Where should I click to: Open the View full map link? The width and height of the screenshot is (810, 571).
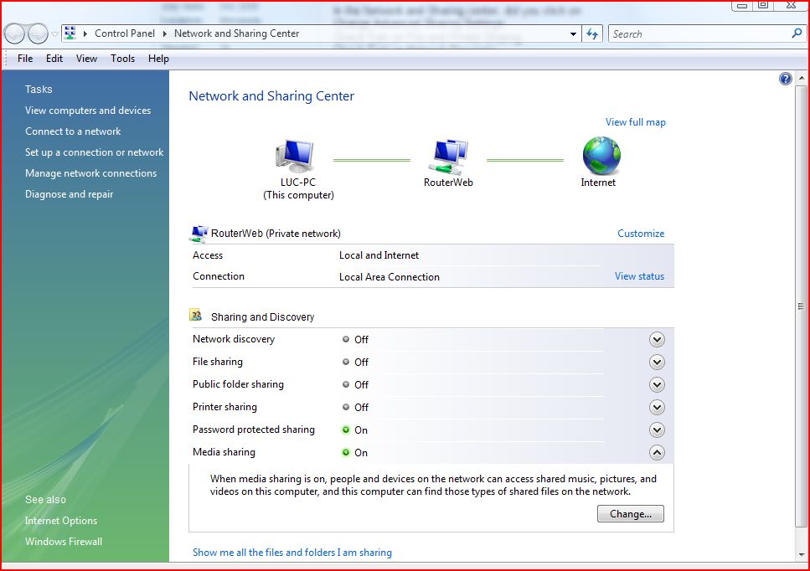(635, 122)
